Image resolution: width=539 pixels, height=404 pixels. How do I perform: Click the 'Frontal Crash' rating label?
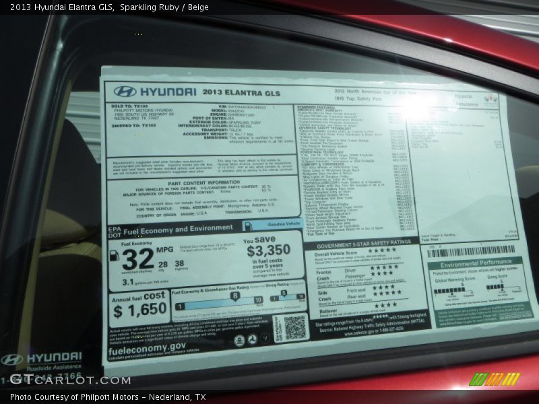point(323,275)
